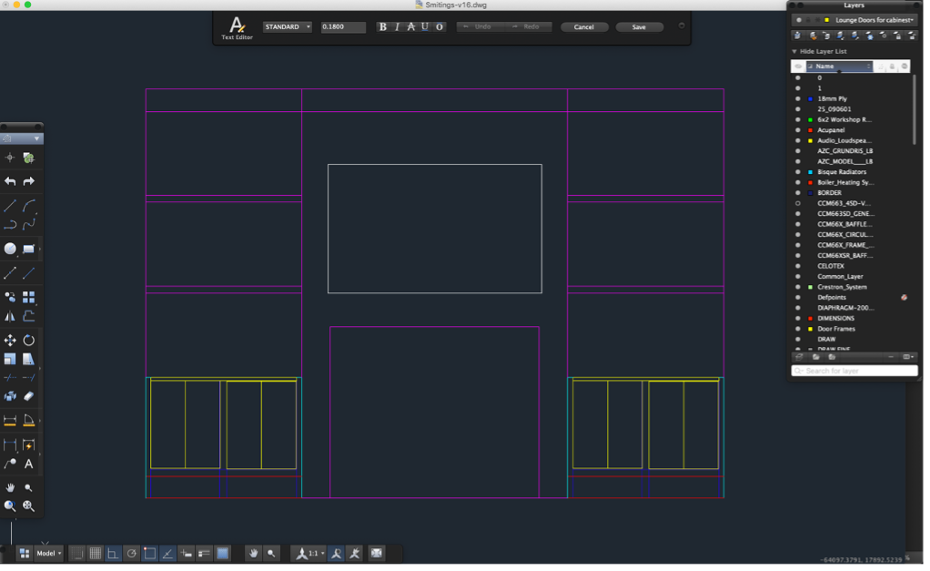The width and height of the screenshot is (930, 571).
Task: Click the status bar Zoom magnifier icon
Action: click(x=271, y=553)
